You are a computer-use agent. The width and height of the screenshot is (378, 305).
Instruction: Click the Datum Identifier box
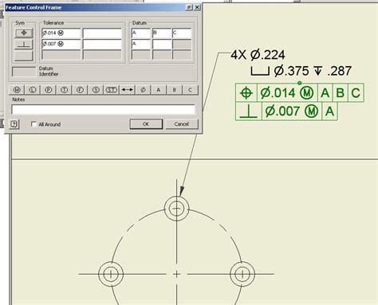point(24,72)
